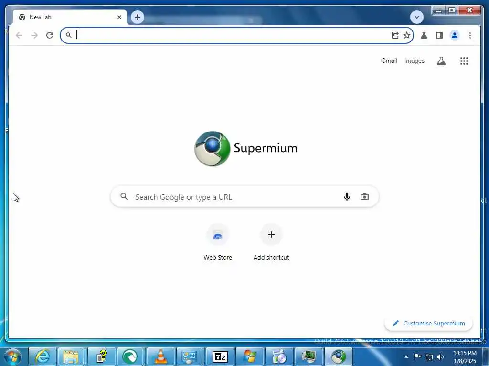This screenshot has height=366, width=489.
Task: Start voice search with the microphone
Action: pyautogui.click(x=347, y=197)
